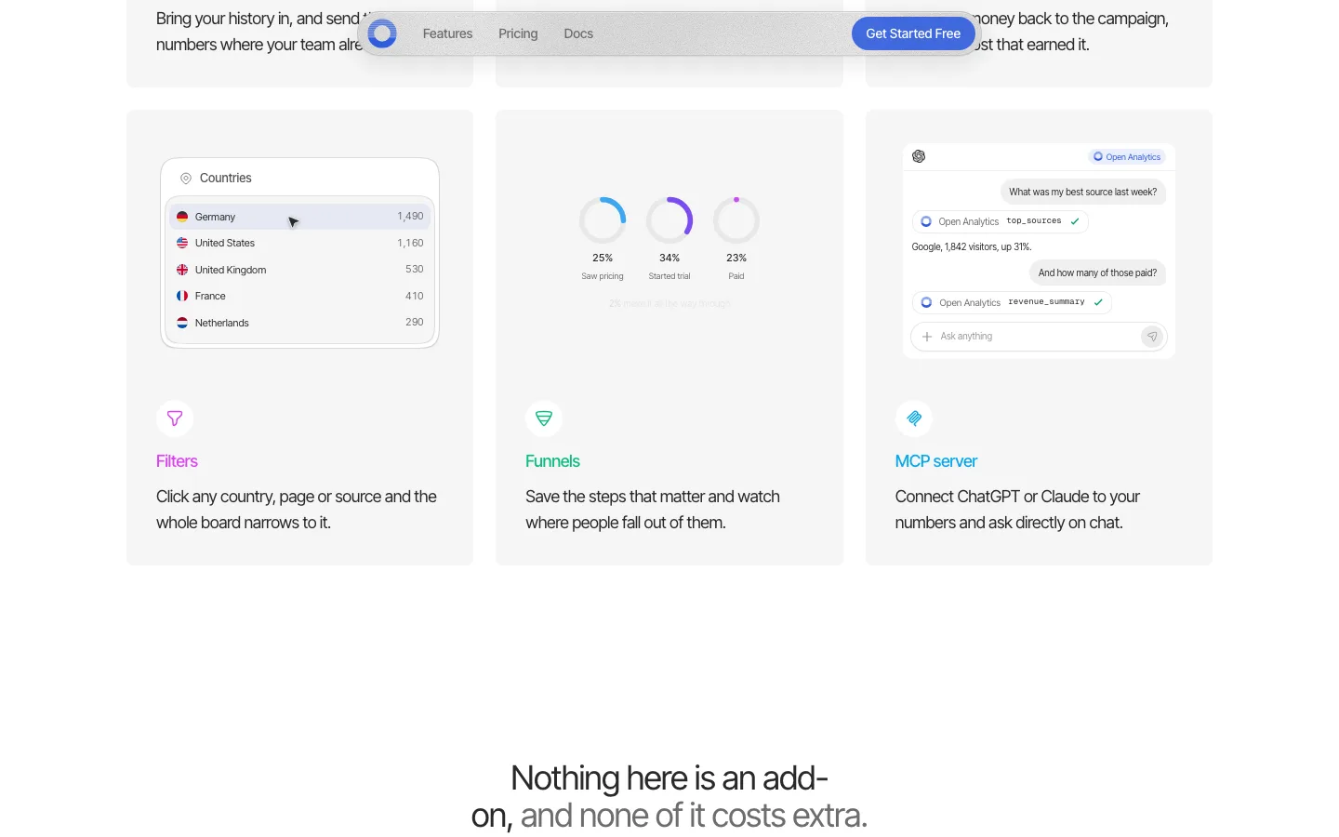The height and width of the screenshot is (837, 1339).
Task: Click the blue ring logo in navbar
Action: click(x=382, y=33)
